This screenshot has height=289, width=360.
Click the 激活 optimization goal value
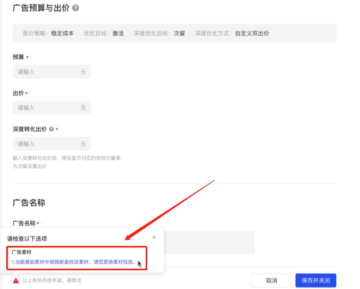118,33
